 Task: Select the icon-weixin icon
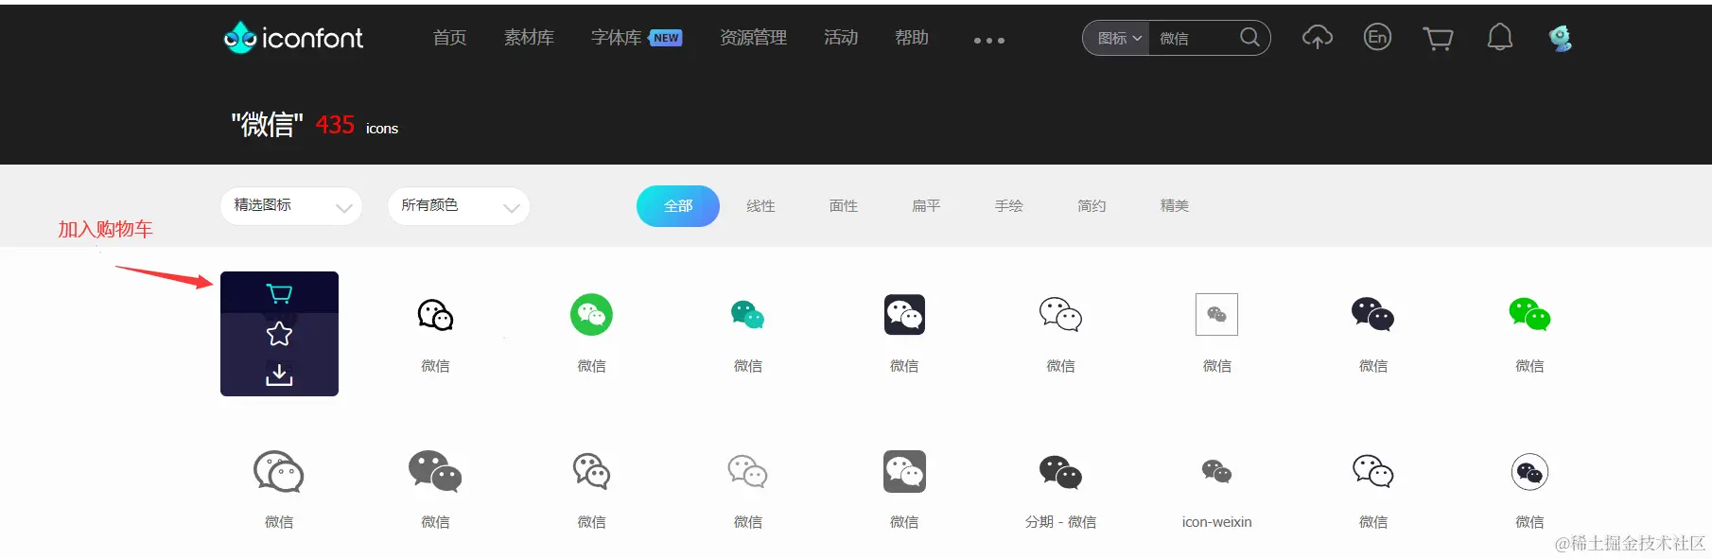1216,471
